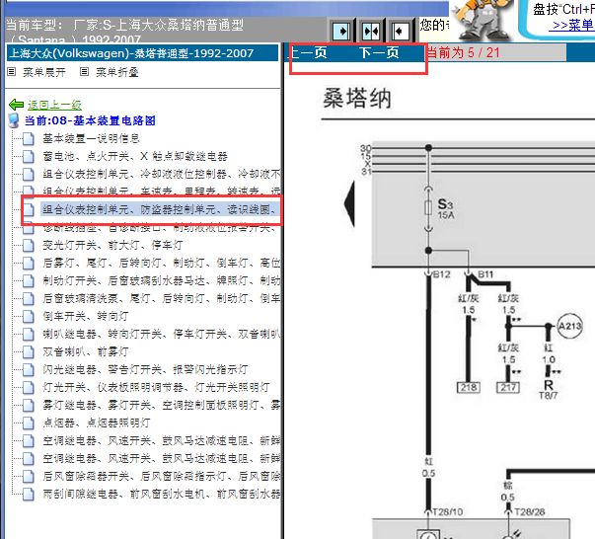Click the 217 reference box in the diagram
The width and height of the screenshot is (595, 539).
pos(508,388)
